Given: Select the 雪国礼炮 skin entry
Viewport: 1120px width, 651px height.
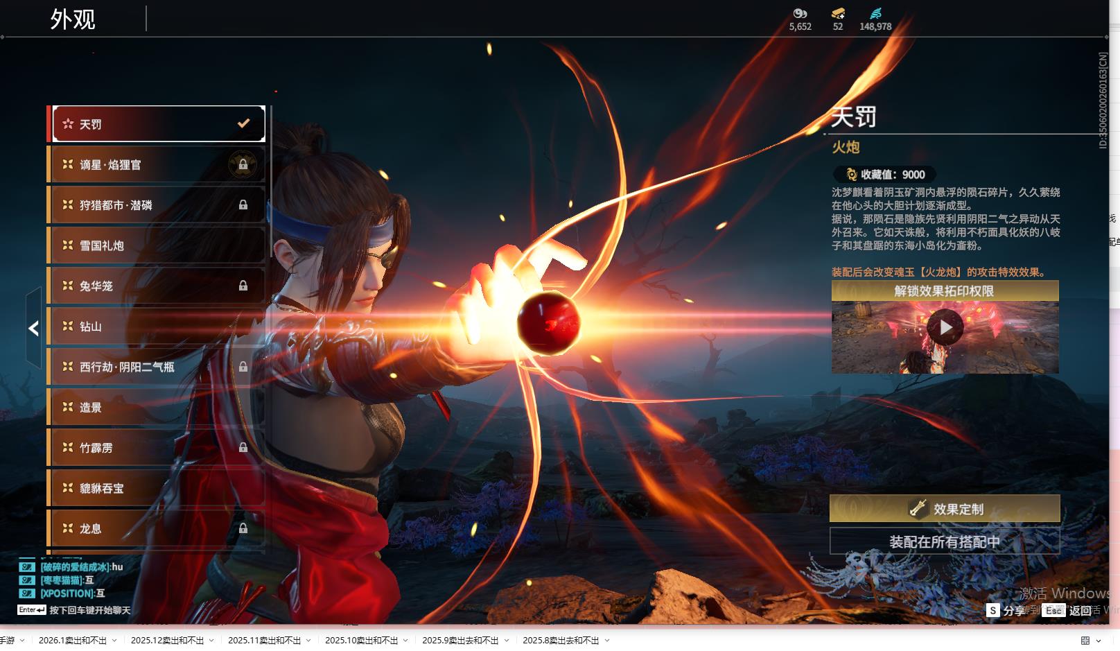Looking at the screenshot, I should pyautogui.click(x=156, y=245).
